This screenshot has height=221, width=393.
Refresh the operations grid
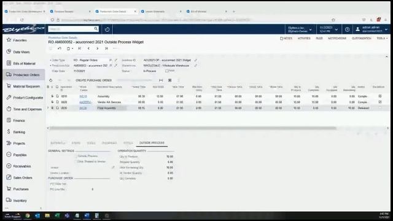(x=50, y=80)
